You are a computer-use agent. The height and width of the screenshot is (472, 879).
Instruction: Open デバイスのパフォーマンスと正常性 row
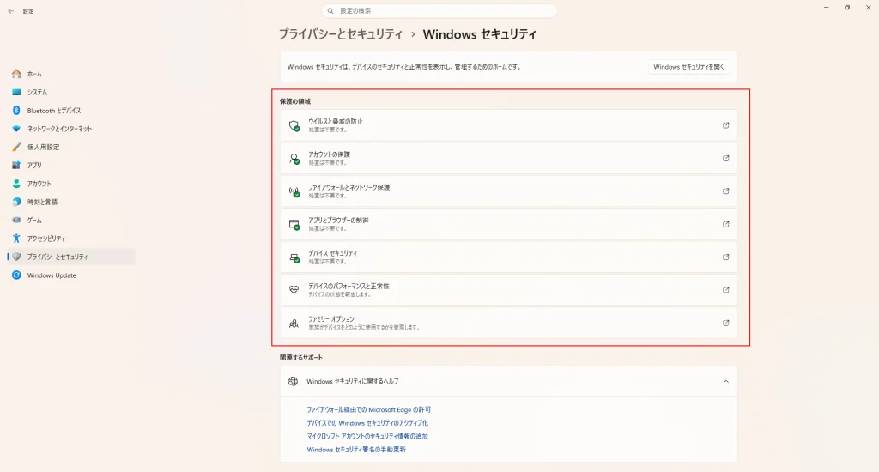coord(508,290)
